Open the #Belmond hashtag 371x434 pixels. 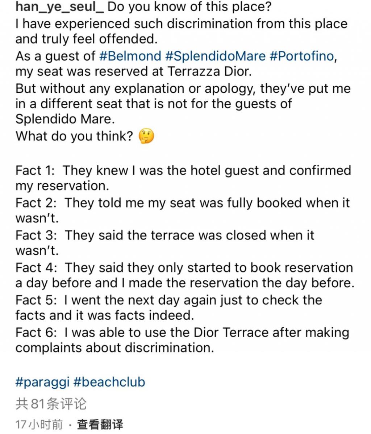(x=130, y=56)
